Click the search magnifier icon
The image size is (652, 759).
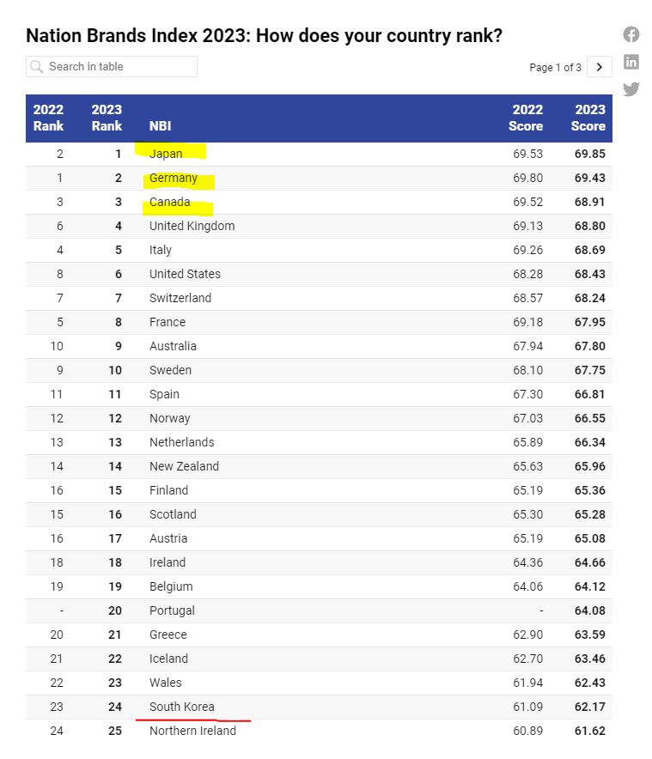(x=36, y=67)
